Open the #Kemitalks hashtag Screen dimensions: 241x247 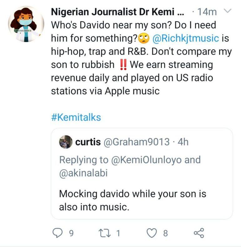(75, 117)
